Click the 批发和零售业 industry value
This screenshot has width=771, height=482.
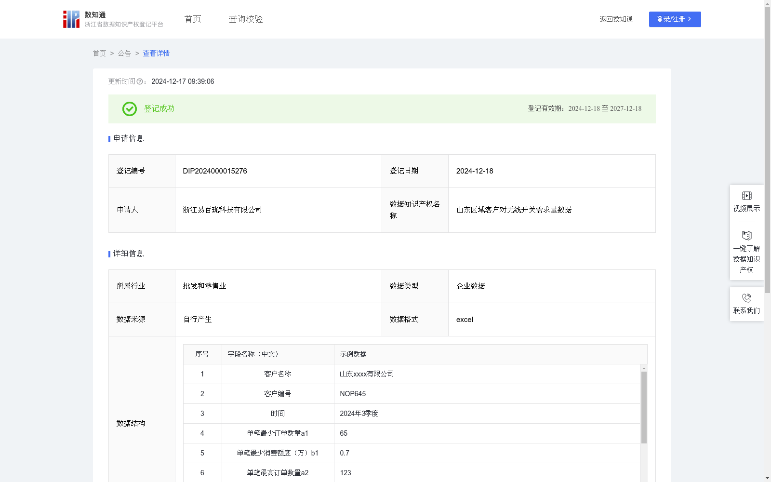204,286
